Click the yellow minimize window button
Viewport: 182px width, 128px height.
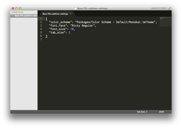click(x=16, y=9)
